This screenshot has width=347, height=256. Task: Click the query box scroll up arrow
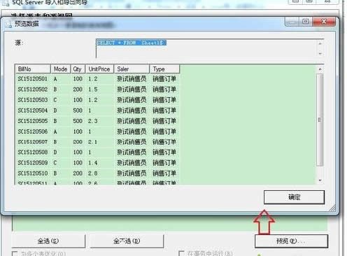pos(320,43)
